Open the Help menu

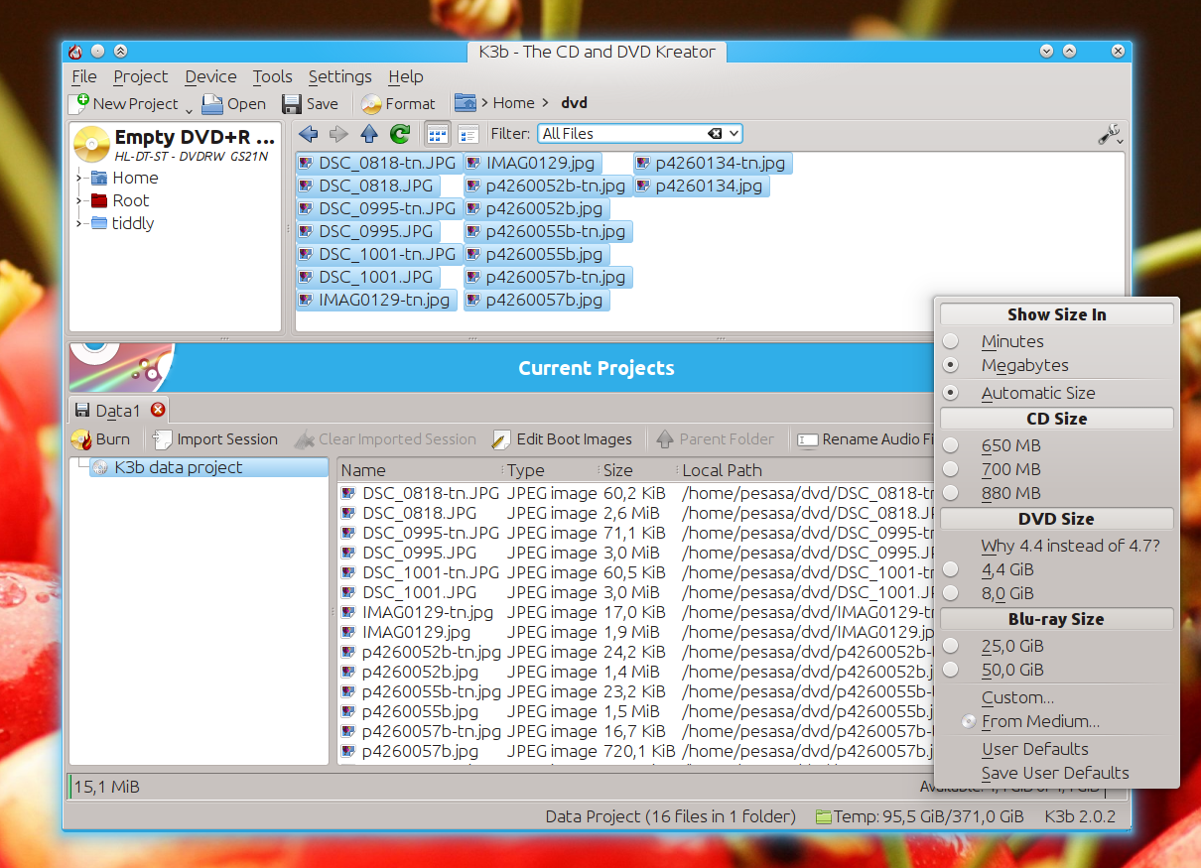pyautogui.click(x=406, y=76)
